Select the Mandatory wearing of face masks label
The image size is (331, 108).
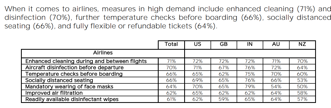click(69, 87)
